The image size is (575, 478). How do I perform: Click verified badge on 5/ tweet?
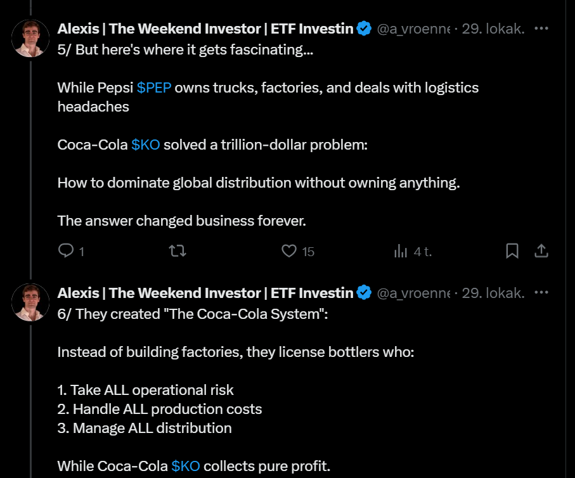pyautogui.click(x=364, y=29)
